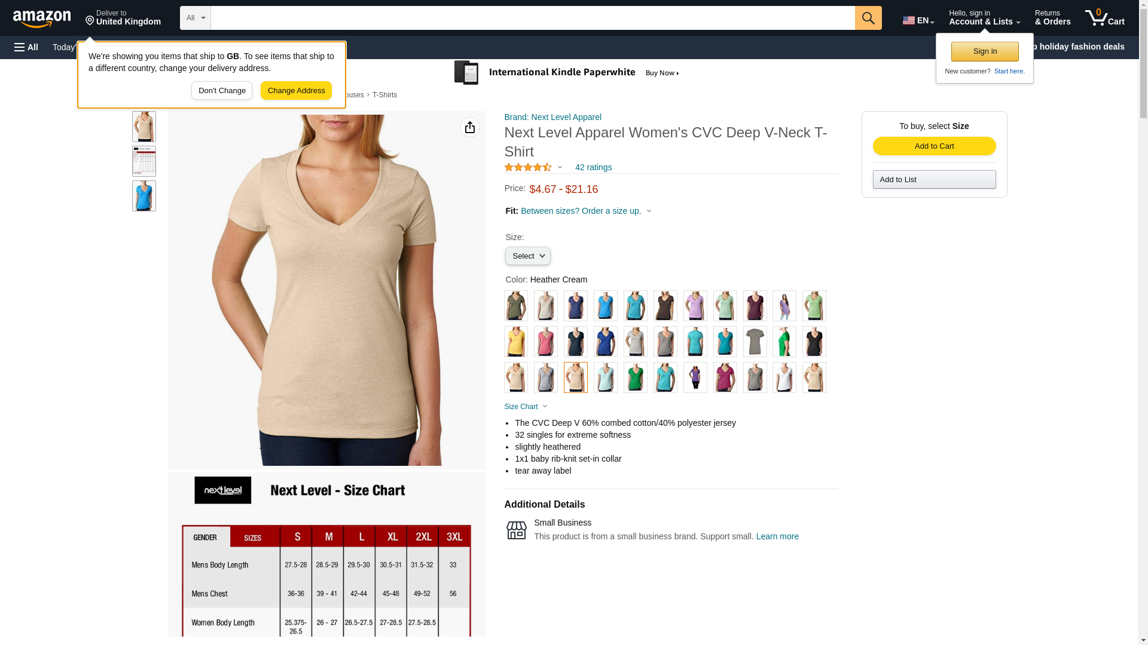Click the search magnifier button

pyautogui.click(x=868, y=18)
